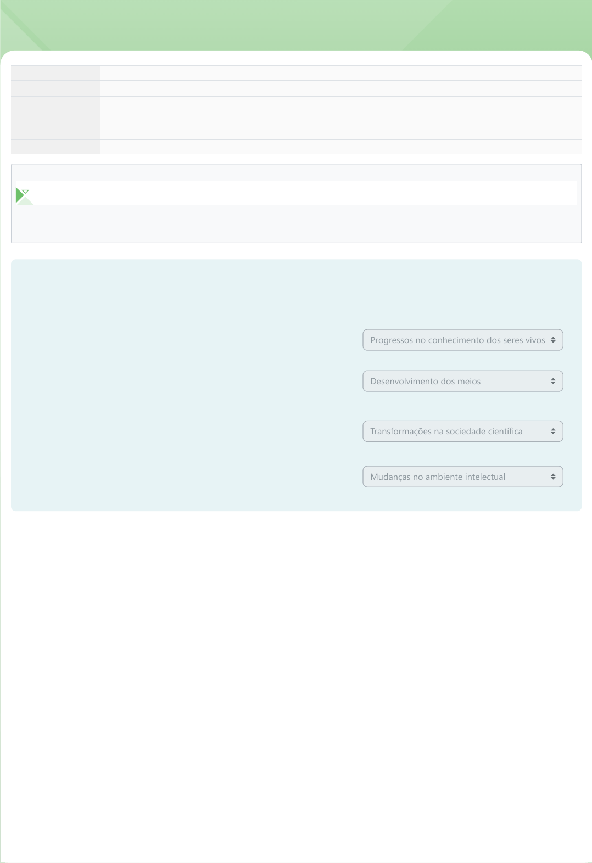Click the solid green triangle flag icon
Screen dimensions: 592x863
[19, 195]
